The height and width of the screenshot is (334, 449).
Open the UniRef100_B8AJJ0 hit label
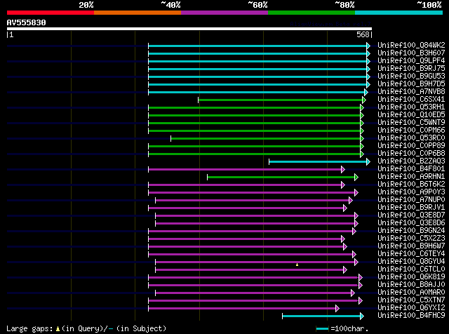coord(411,285)
